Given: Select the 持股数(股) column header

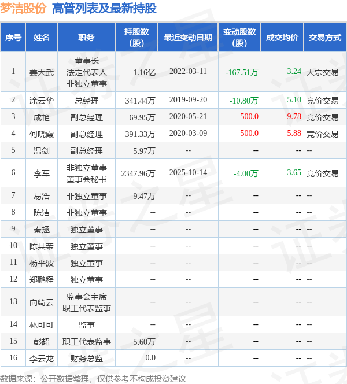Looking at the screenshot, I should tap(136, 38).
